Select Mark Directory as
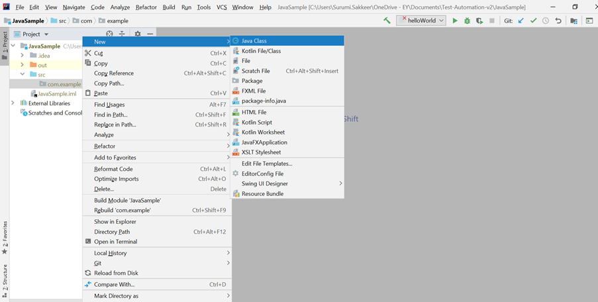Image resolution: width=598 pixels, height=302 pixels. pyautogui.click(x=157, y=295)
